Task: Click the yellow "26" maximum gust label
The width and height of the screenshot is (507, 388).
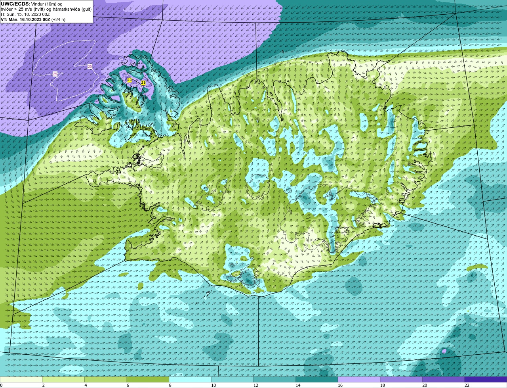Action: pyautogui.click(x=143, y=83)
